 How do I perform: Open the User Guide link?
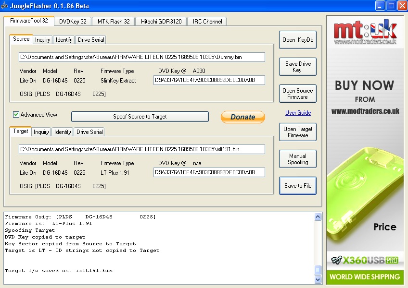point(298,113)
